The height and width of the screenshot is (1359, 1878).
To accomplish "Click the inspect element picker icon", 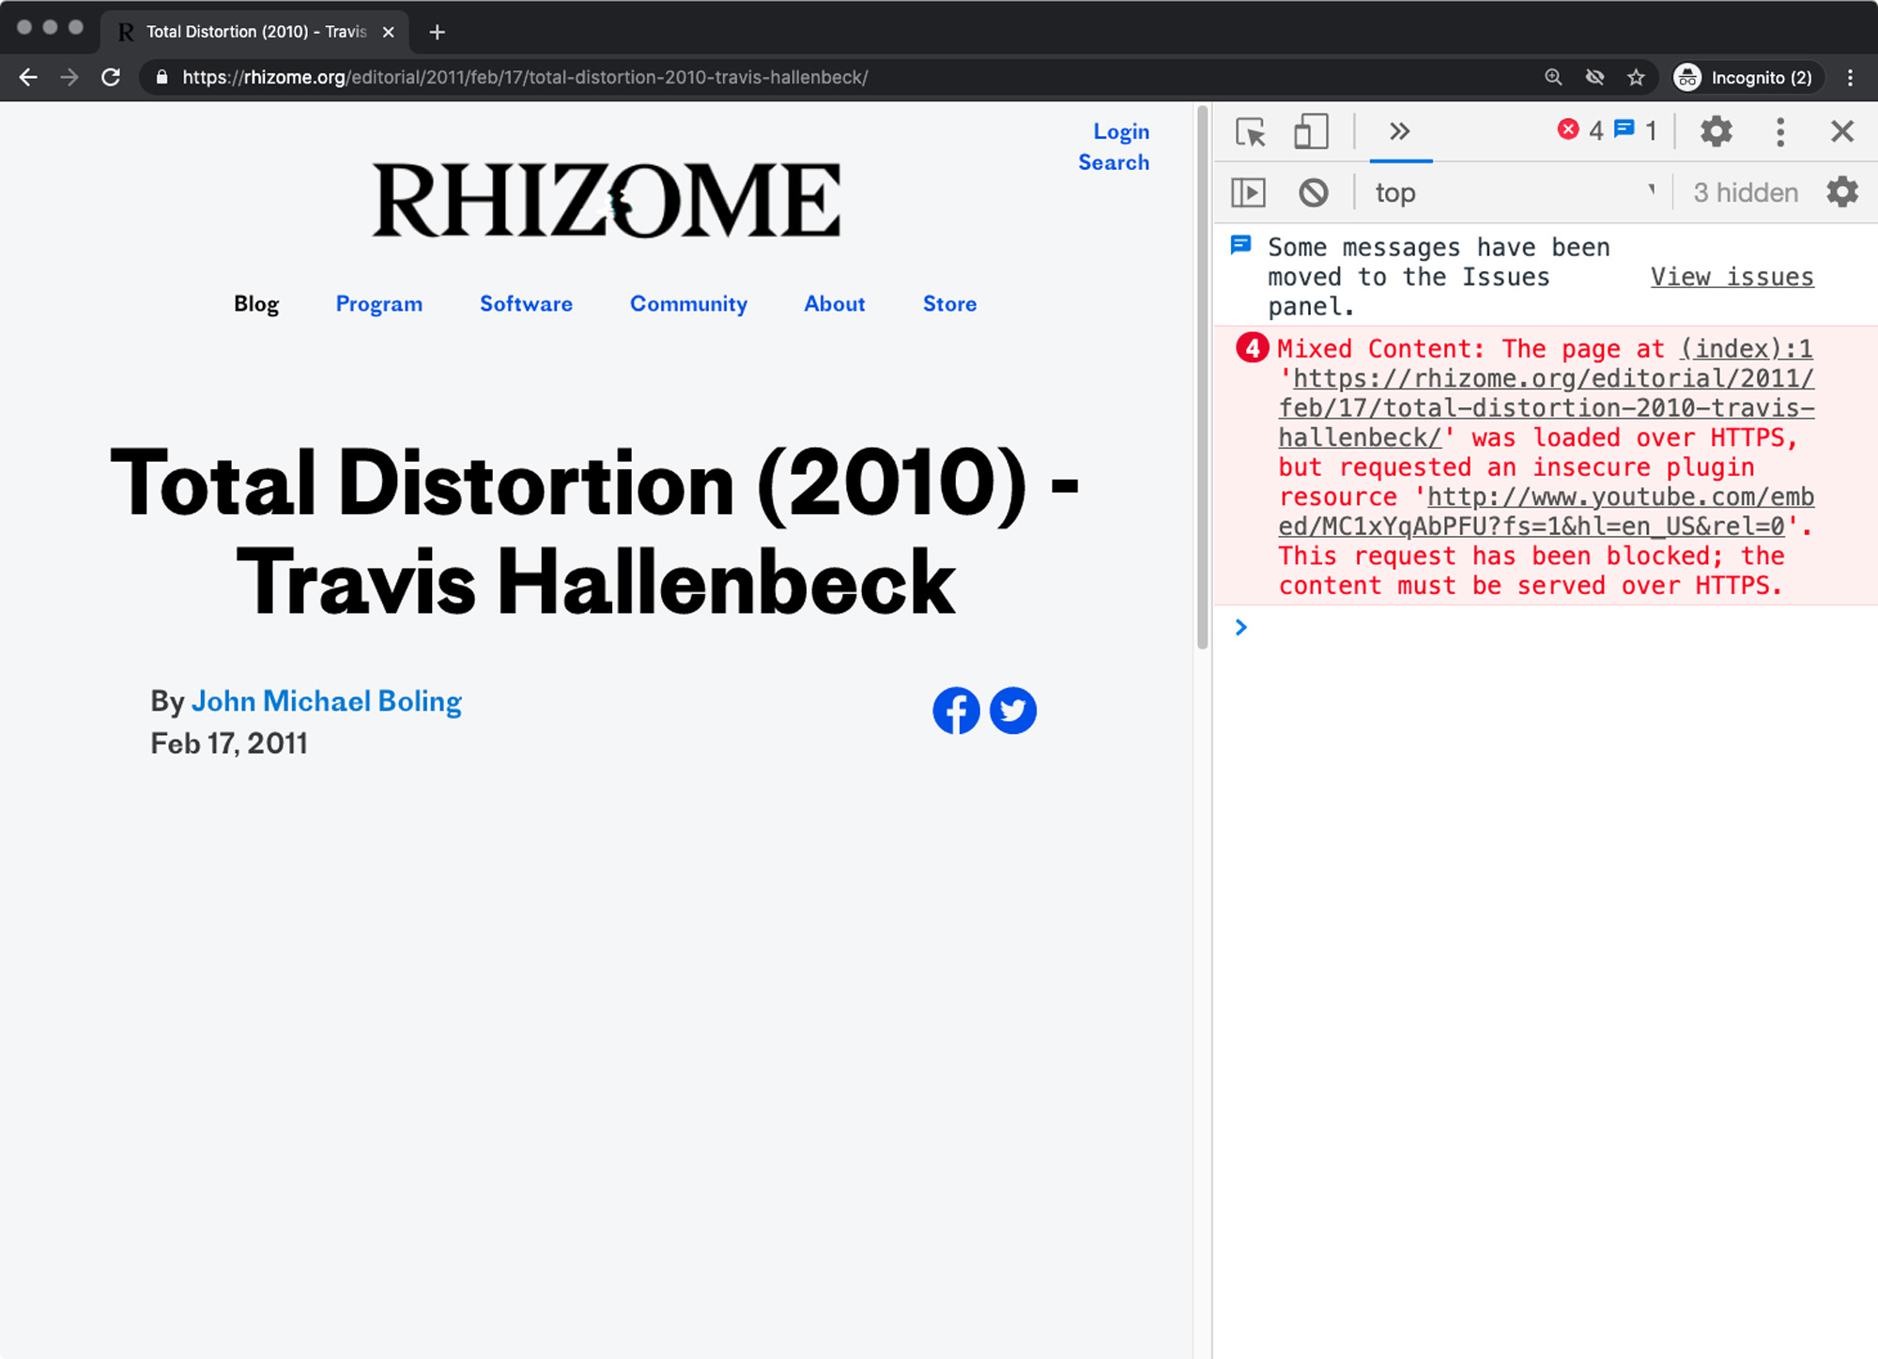I will coord(1250,131).
